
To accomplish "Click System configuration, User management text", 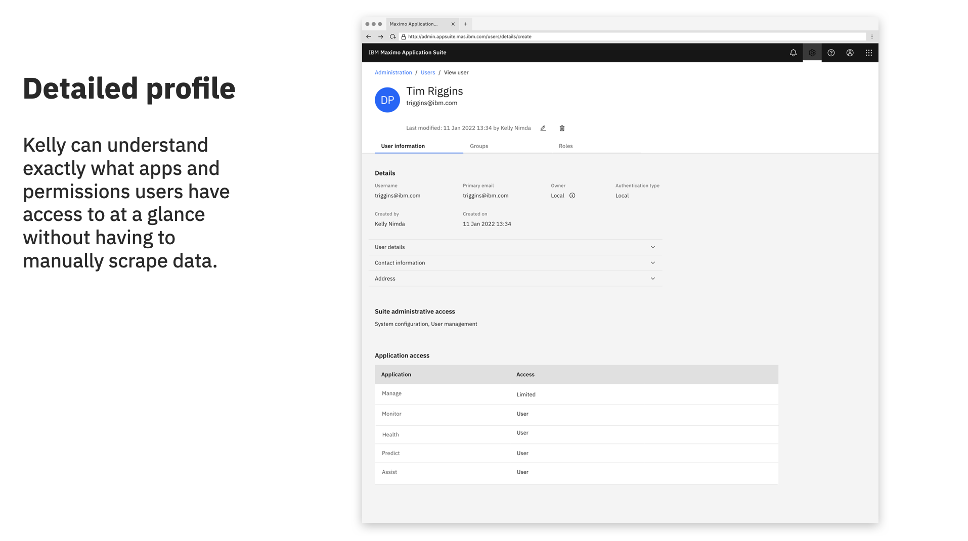I will [425, 324].
